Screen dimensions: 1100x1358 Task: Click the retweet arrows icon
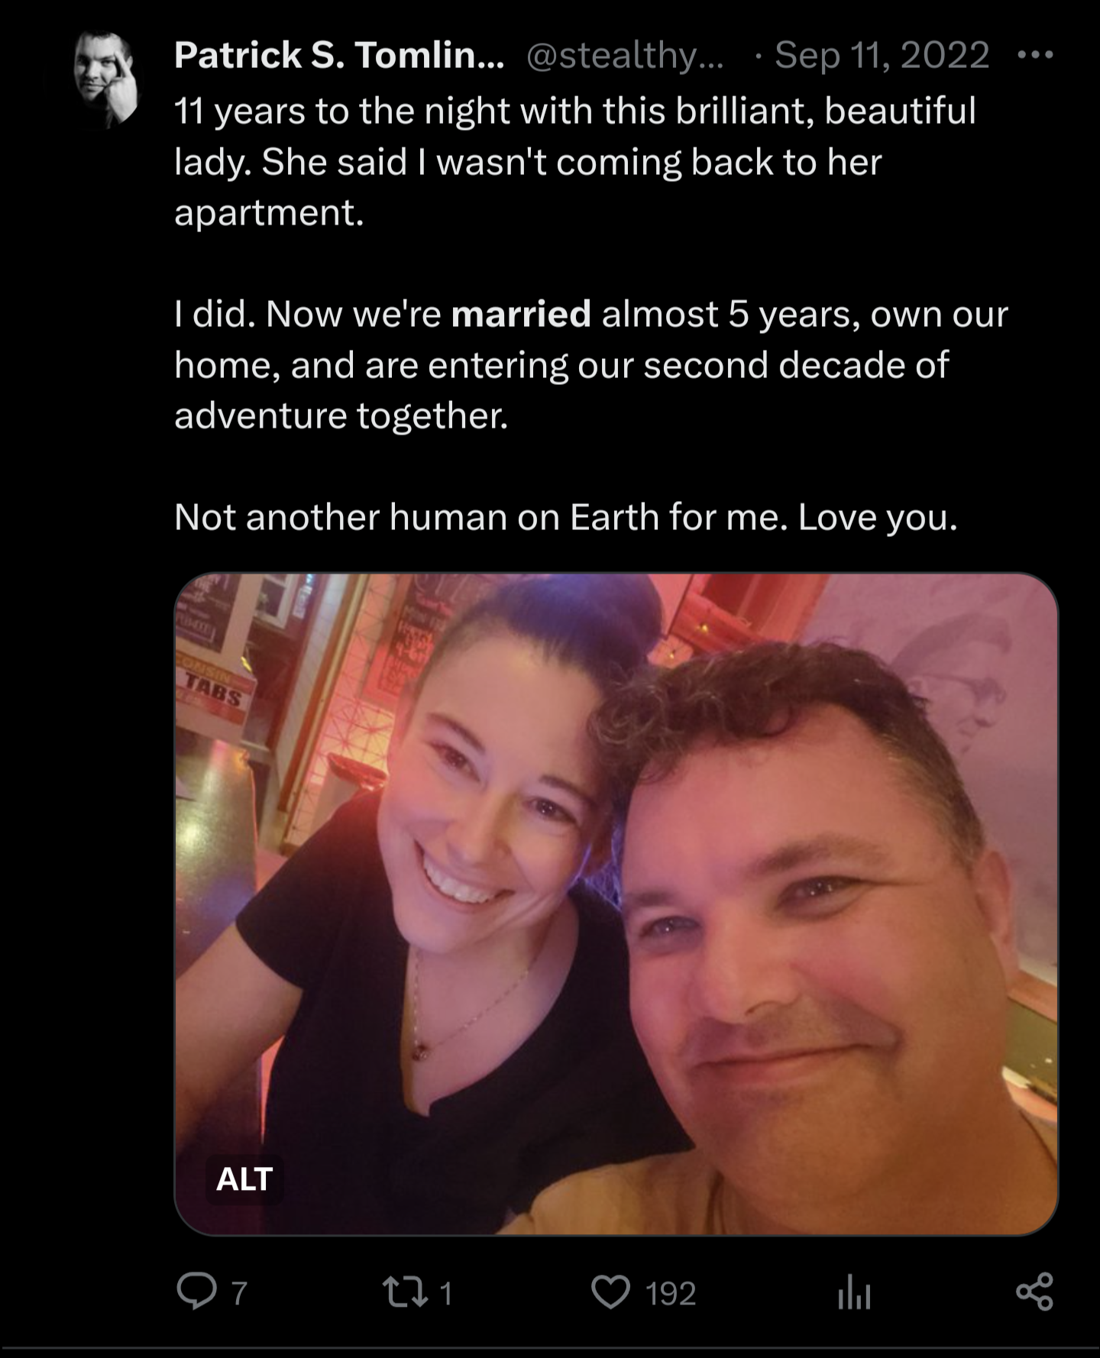404,1293
